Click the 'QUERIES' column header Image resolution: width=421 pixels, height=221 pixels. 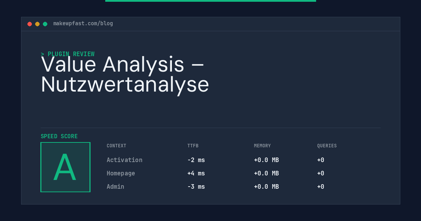pyautogui.click(x=327, y=146)
